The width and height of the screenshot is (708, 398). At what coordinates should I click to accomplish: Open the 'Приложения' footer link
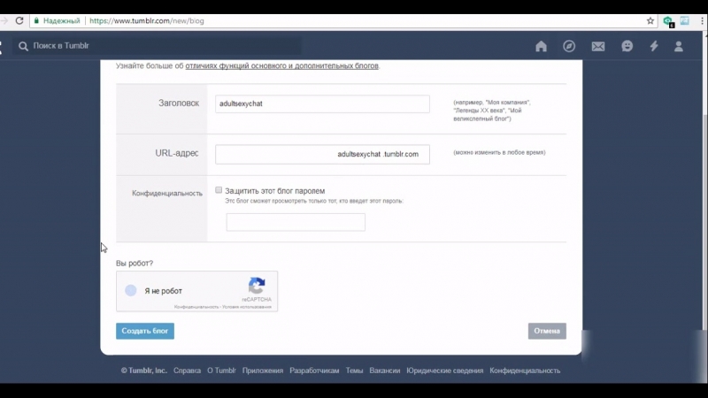[x=263, y=371]
